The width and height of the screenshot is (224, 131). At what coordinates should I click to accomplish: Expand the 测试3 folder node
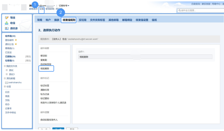(x=7, y=74)
